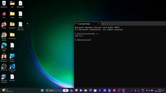Launch OBS Studio from desktop
166x93 pixels.
click(4, 67)
